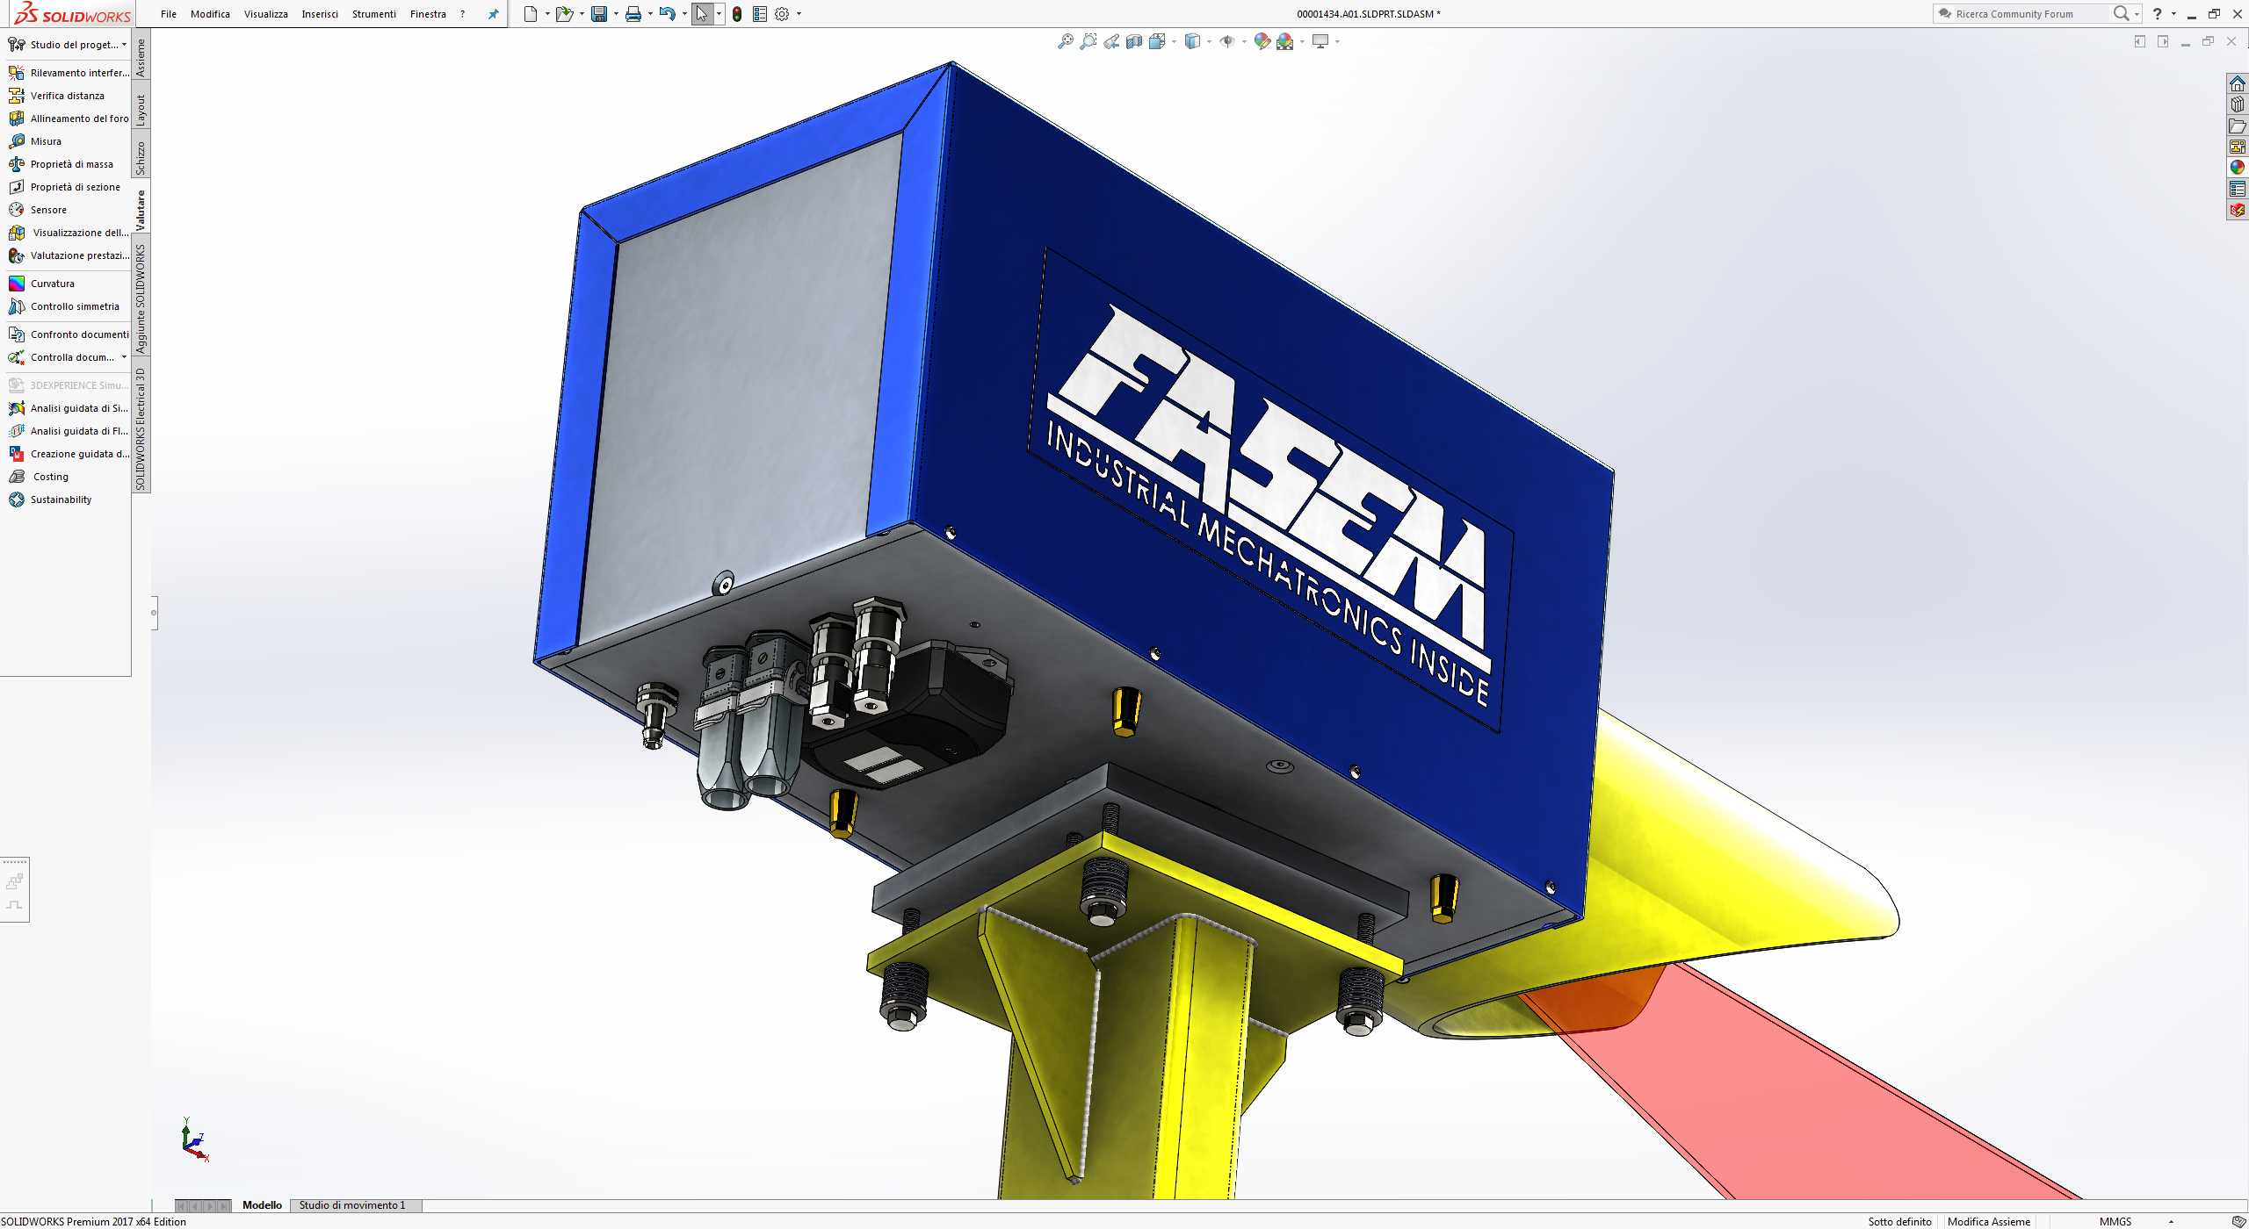Open SOLIDWORKS Resources home icon
The image size is (2249, 1229).
coord(2237,83)
